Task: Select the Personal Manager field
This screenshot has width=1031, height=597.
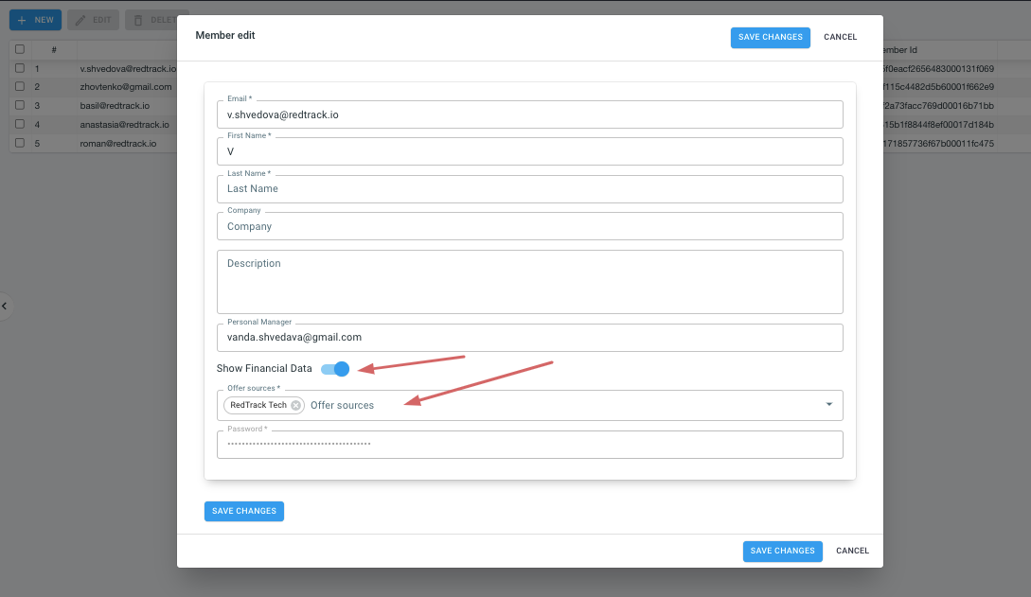Action: [530, 337]
